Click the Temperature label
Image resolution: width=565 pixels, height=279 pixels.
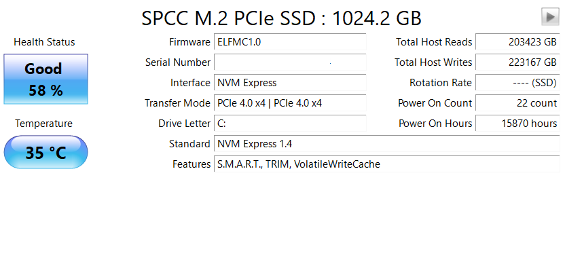click(x=43, y=124)
